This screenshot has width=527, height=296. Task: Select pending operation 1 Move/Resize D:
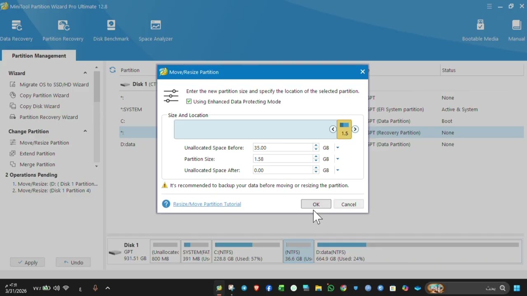(55, 184)
